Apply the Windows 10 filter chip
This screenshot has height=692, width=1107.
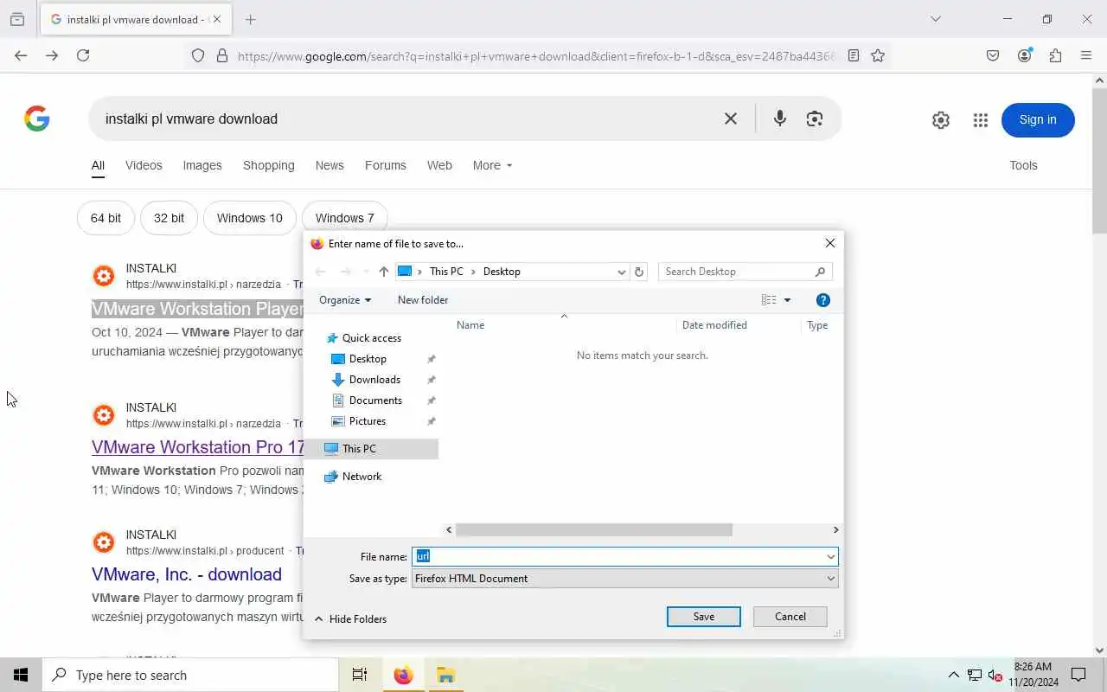point(250,218)
